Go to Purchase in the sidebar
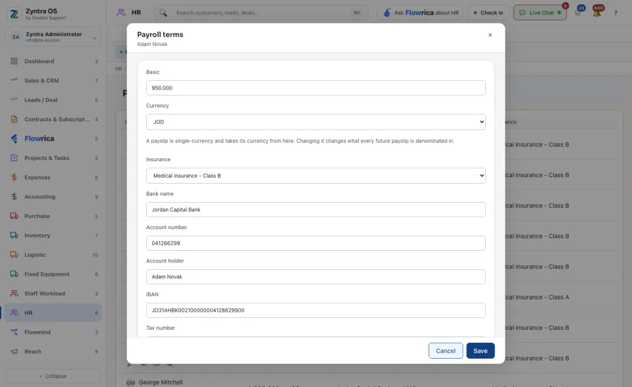This screenshot has height=387, width=632. click(x=53, y=216)
